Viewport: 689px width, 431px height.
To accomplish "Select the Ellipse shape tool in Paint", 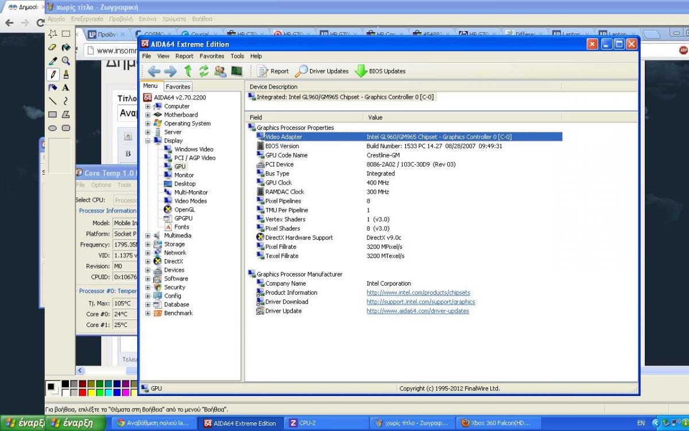I will click(x=53, y=128).
